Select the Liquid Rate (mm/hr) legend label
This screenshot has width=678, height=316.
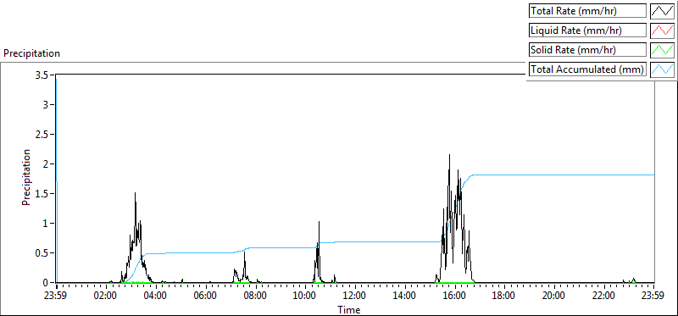click(x=587, y=30)
